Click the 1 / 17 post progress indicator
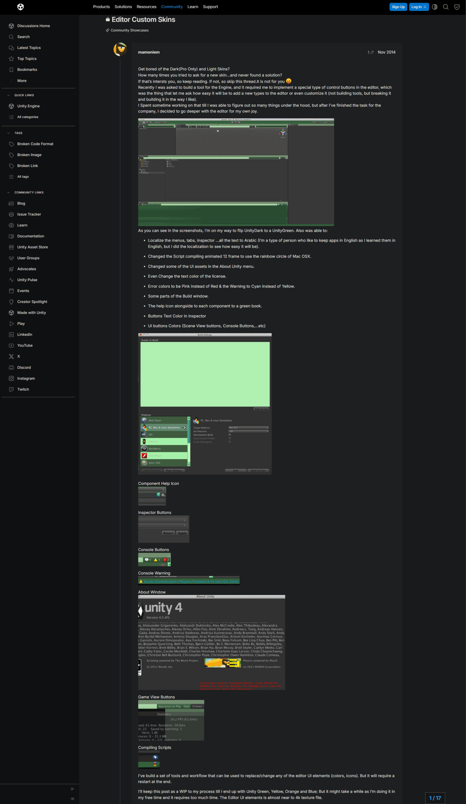 (x=435, y=798)
